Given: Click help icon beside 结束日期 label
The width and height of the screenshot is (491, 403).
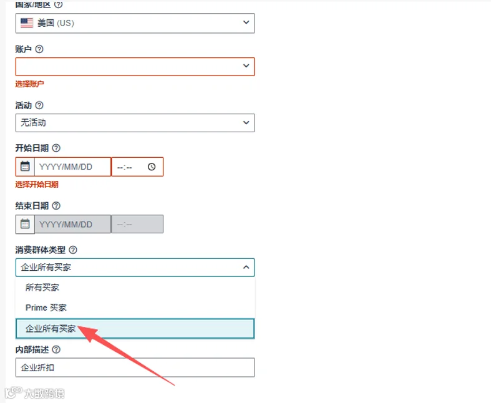Looking at the screenshot, I should coord(56,206).
